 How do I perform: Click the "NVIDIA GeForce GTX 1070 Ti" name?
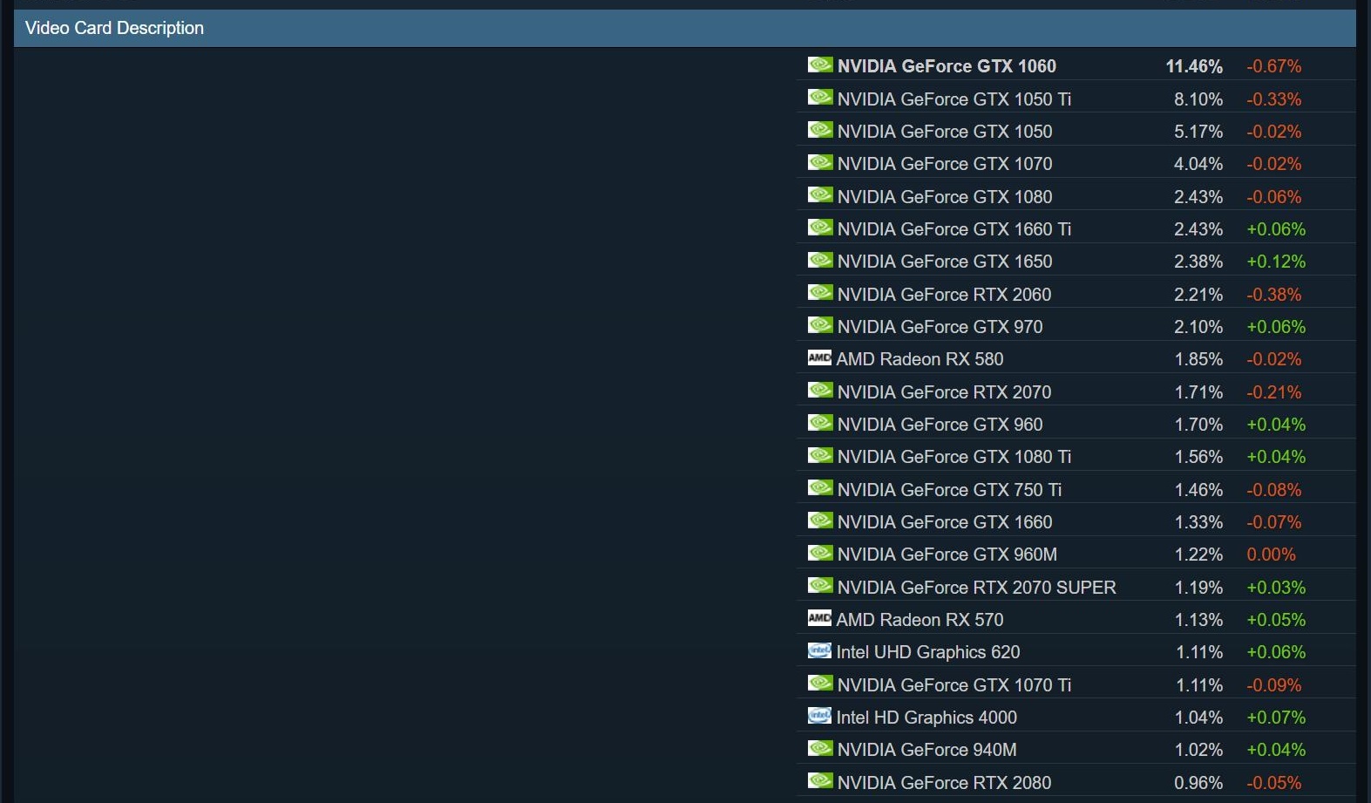(954, 685)
